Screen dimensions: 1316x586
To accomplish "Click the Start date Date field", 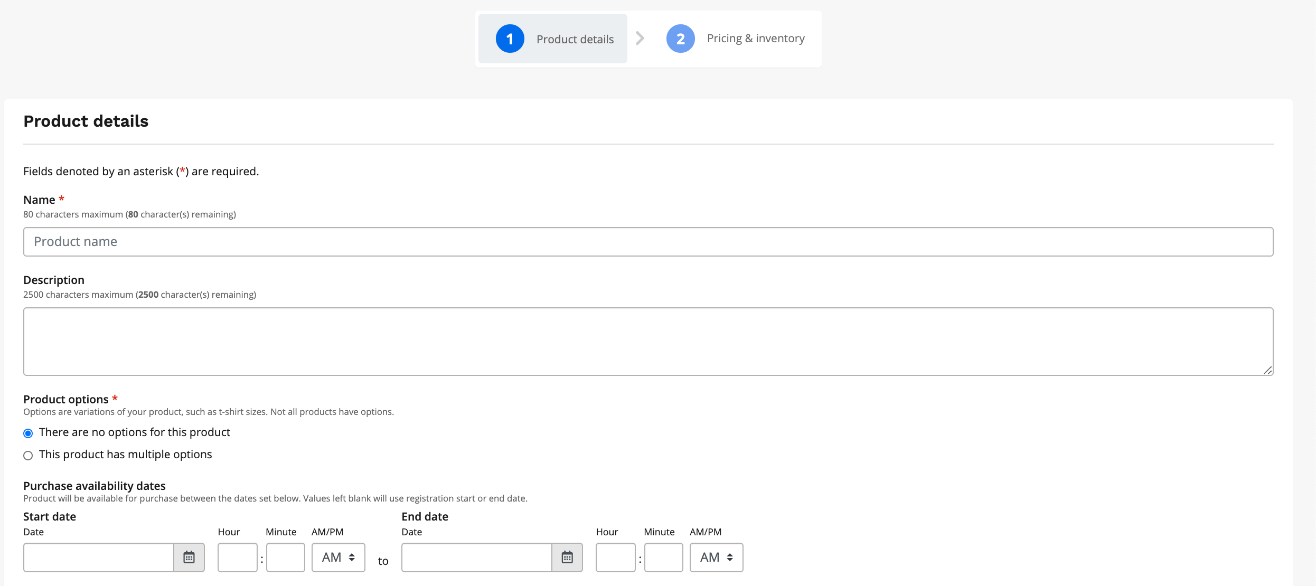I will (99, 557).
